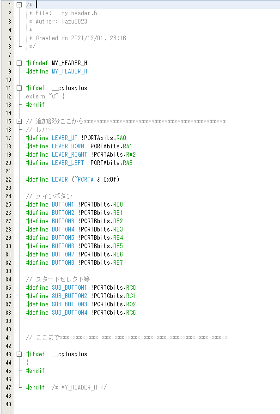Viewport: 280px width, 414px height.
Task: Collapse the second #ifdef __cplusplus fold
Action: [x=19, y=354]
